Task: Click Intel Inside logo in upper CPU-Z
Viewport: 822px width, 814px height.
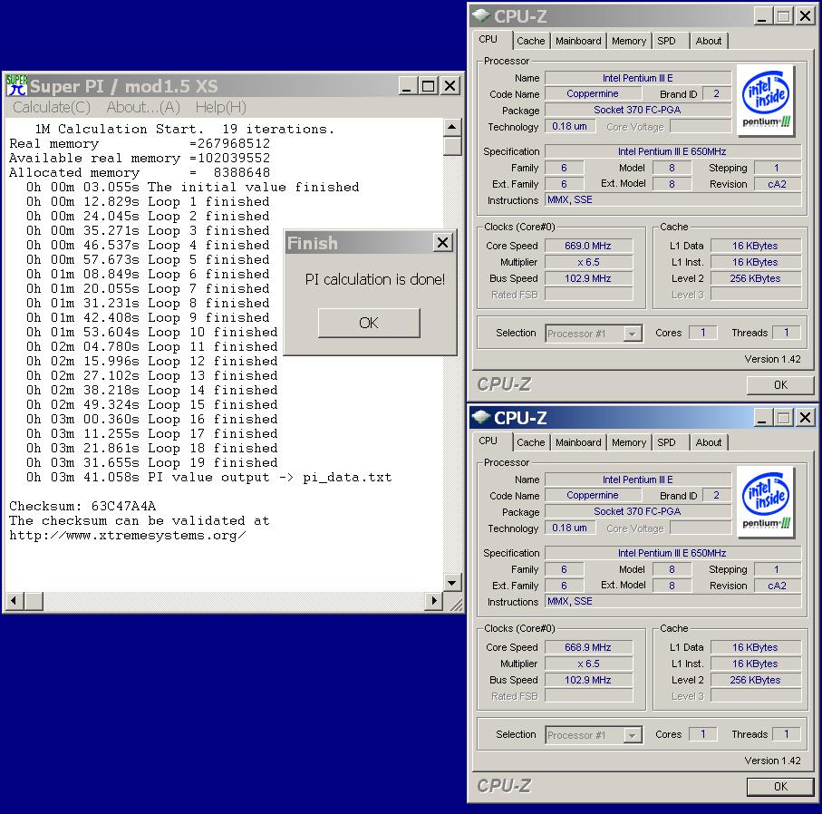Action: point(766,100)
